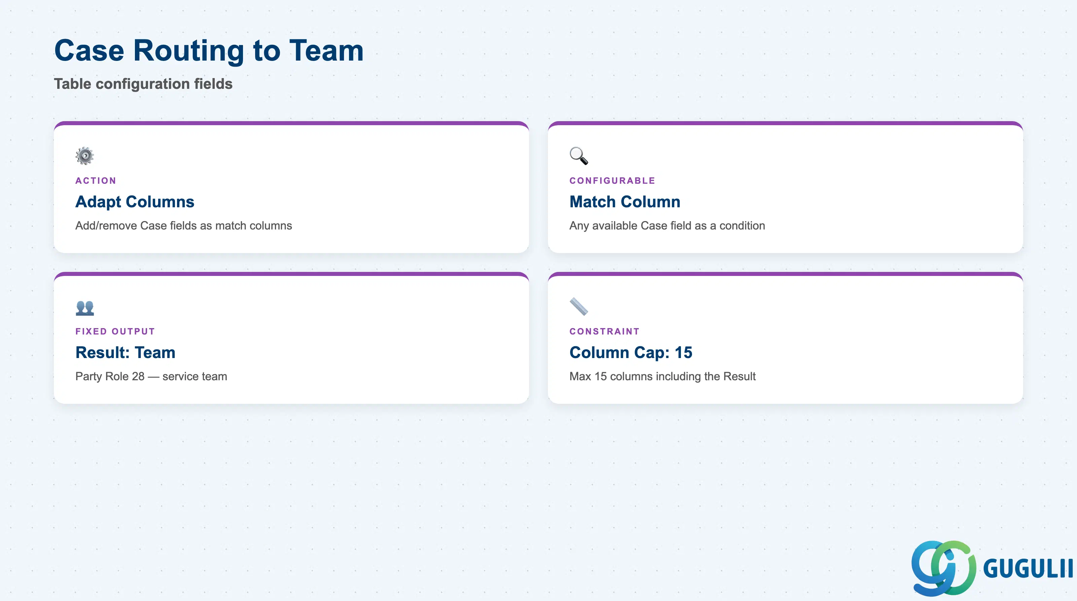Click the Gugulii logo
Image resolution: width=1077 pixels, height=601 pixels.
(992, 568)
